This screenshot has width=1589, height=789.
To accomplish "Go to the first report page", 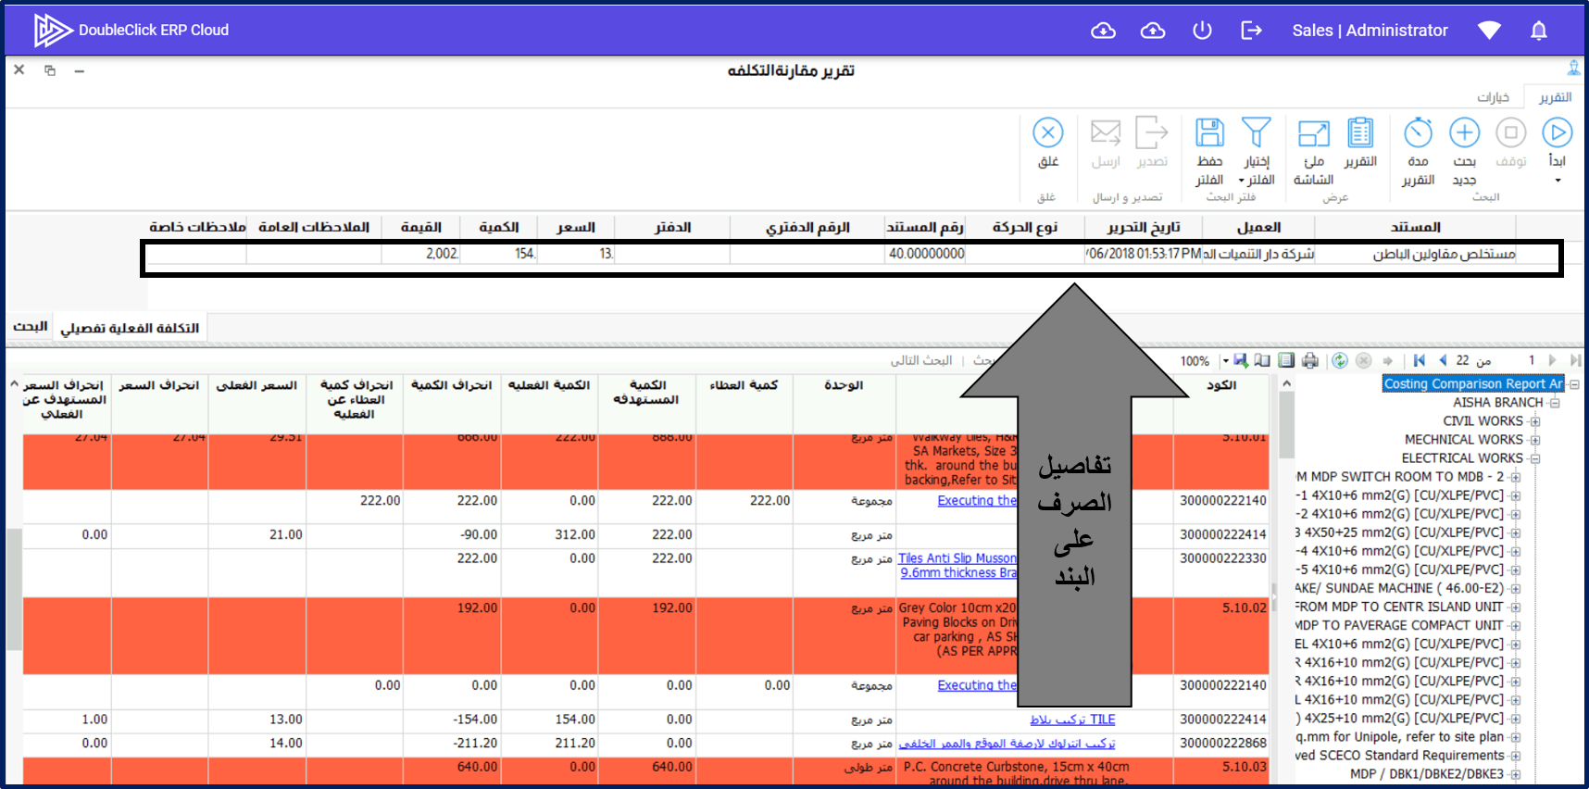I will point(1420,360).
